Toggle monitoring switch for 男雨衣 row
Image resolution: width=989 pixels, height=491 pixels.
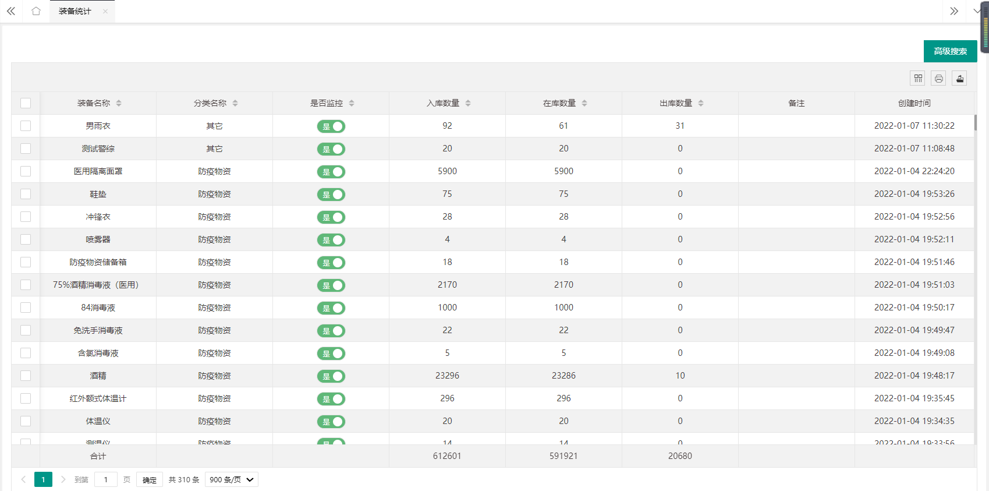[x=331, y=126]
